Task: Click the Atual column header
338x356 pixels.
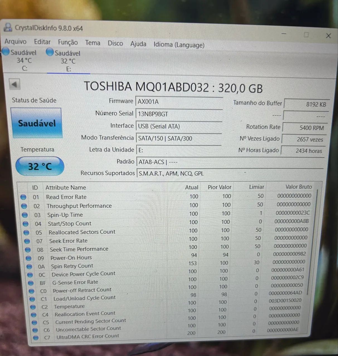Action: [192, 187]
